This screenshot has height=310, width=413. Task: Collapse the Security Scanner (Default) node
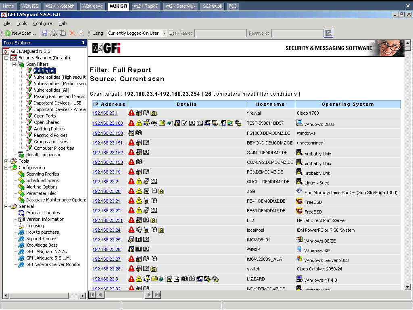6,58
